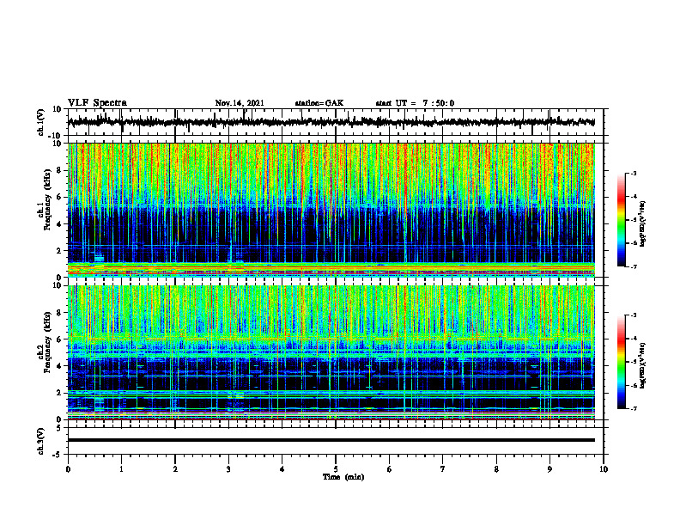Click the "-3" tick on ch.1 color bar
This screenshot has height=526, width=680.
click(633, 174)
